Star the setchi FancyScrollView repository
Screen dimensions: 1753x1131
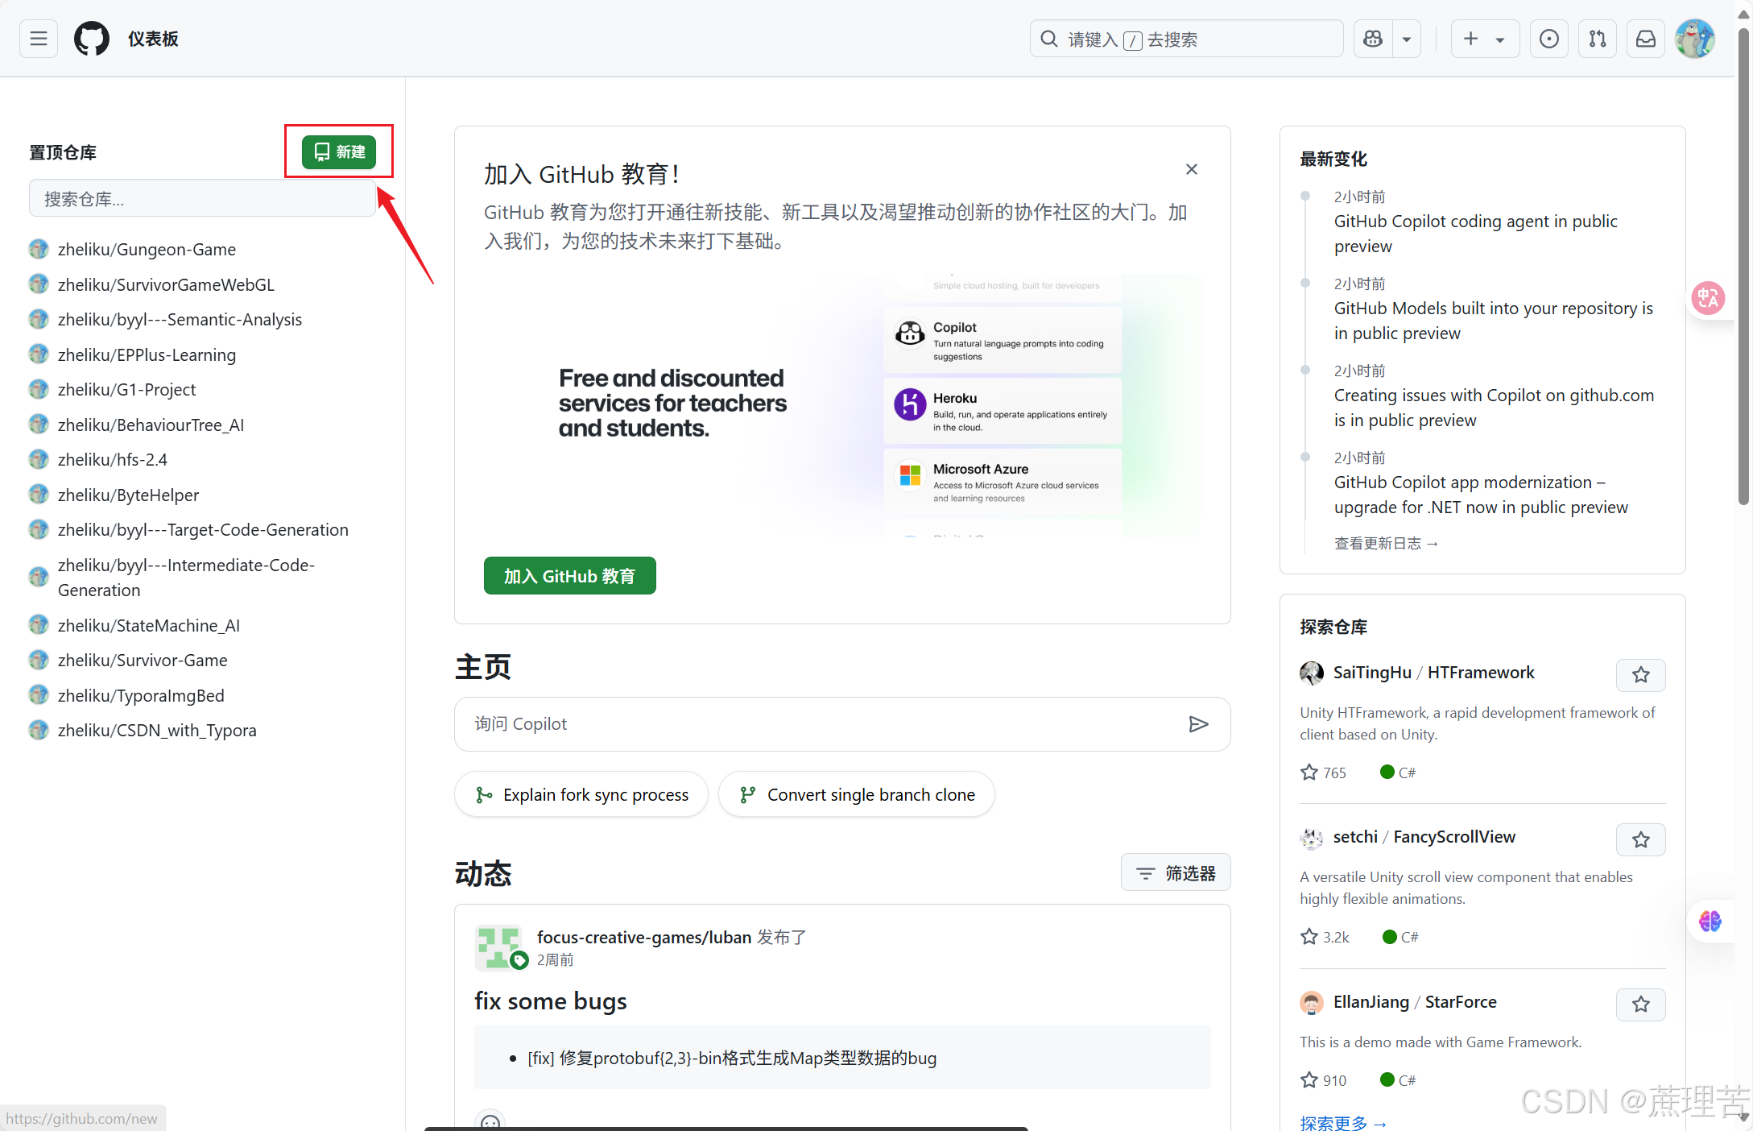coord(1640,840)
